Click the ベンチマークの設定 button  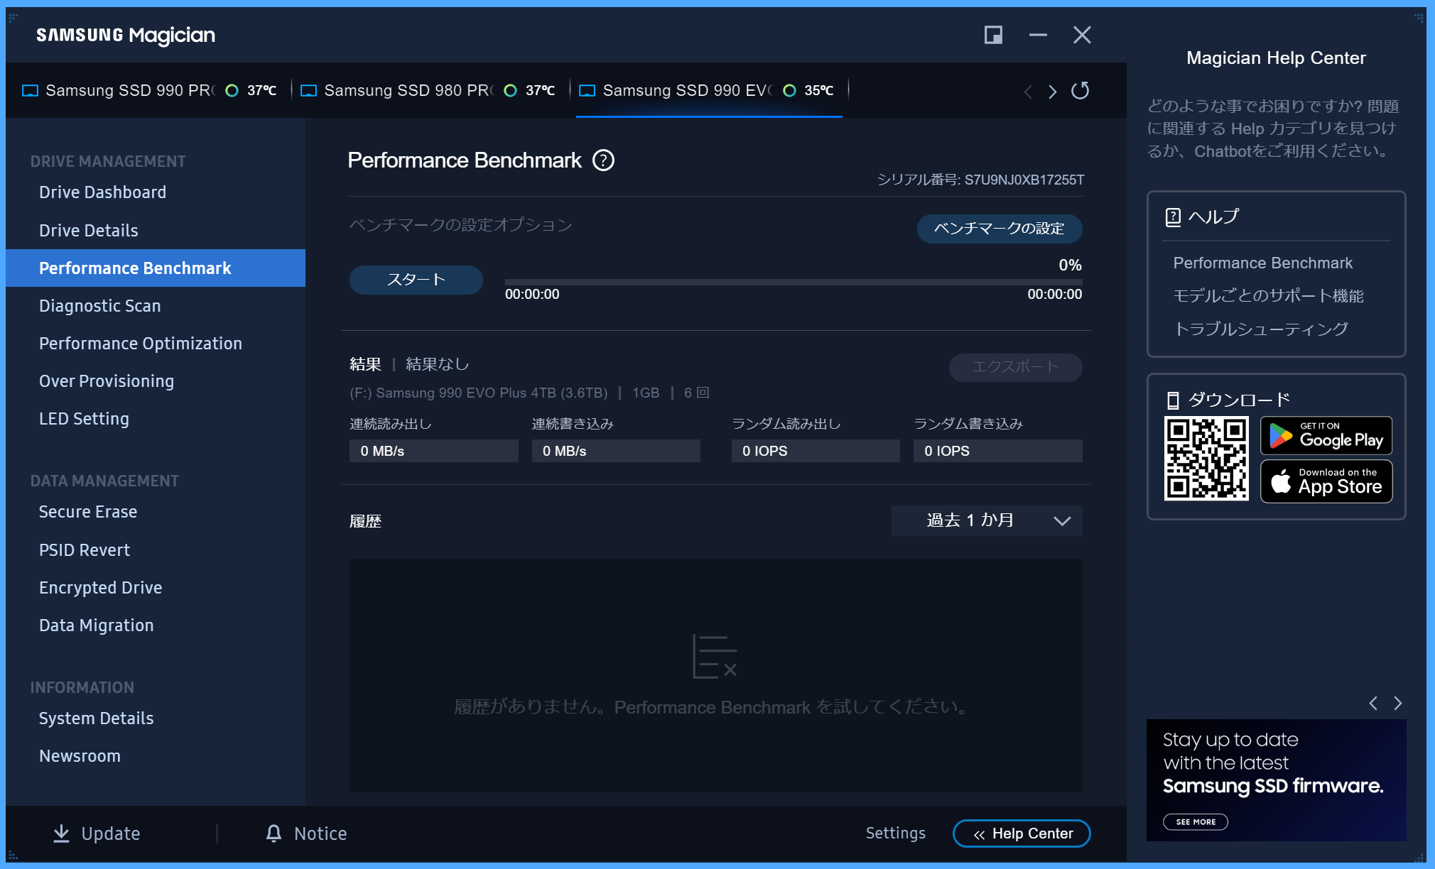999,229
